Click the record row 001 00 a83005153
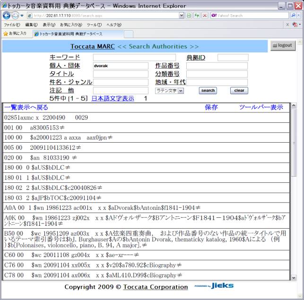The width and height of the screenshot is (304, 300). (146, 128)
